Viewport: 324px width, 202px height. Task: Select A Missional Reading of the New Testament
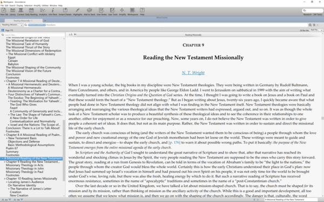[x=31, y=158]
